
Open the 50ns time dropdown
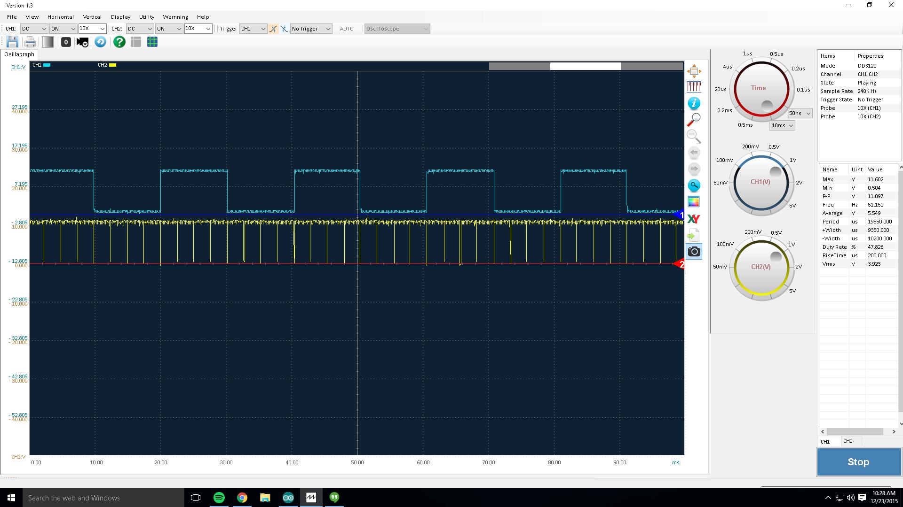pos(800,113)
